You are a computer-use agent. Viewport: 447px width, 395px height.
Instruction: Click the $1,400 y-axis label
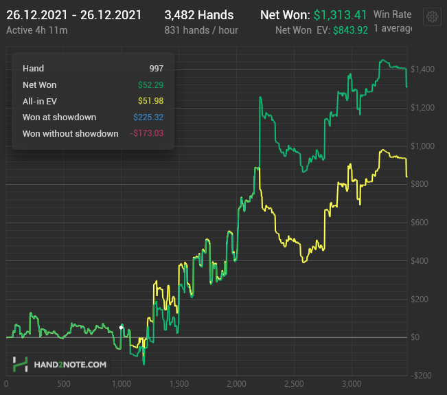422,69
